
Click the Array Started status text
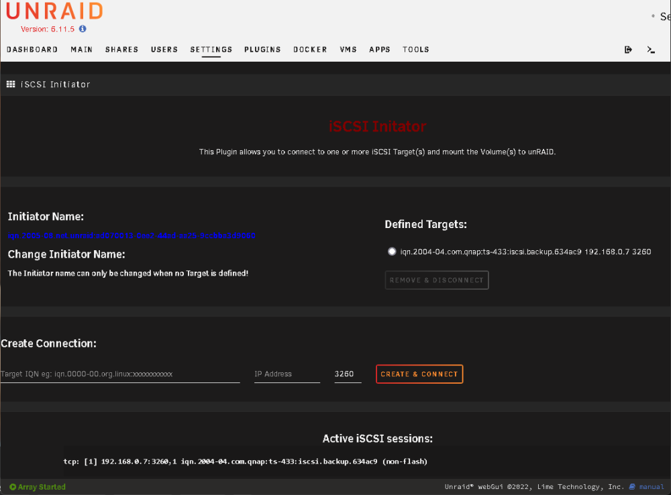click(42, 487)
